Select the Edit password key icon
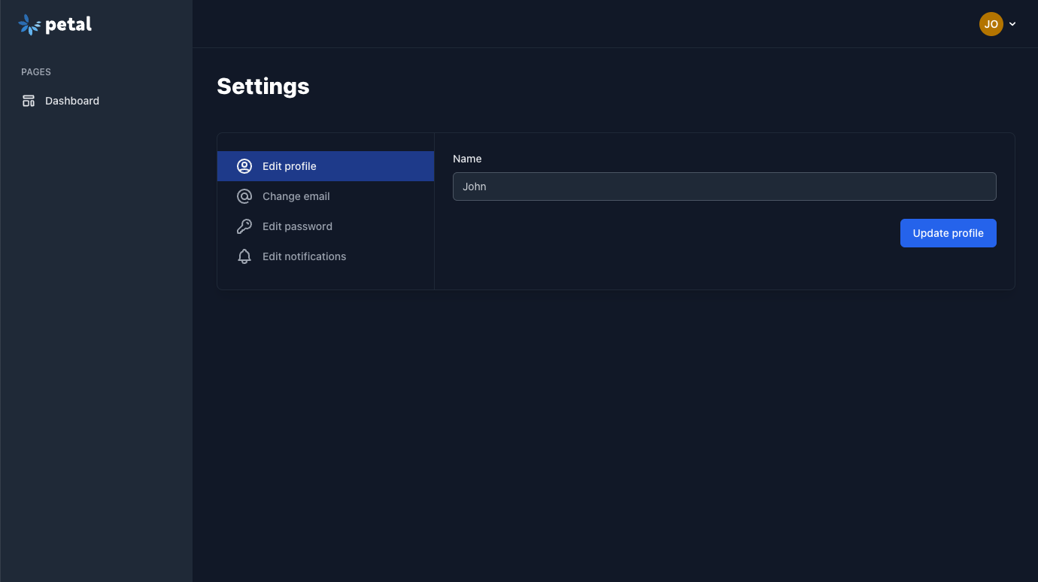 pyautogui.click(x=244, y=226)
